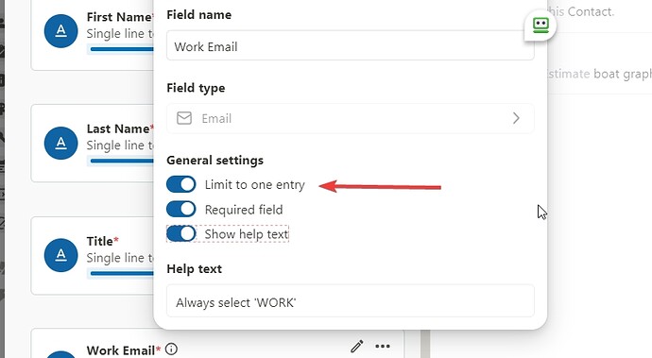Click the Limit to one entry label
Image resolution: width=652 pixels, height=358 pixels.
tap(255, 184)
